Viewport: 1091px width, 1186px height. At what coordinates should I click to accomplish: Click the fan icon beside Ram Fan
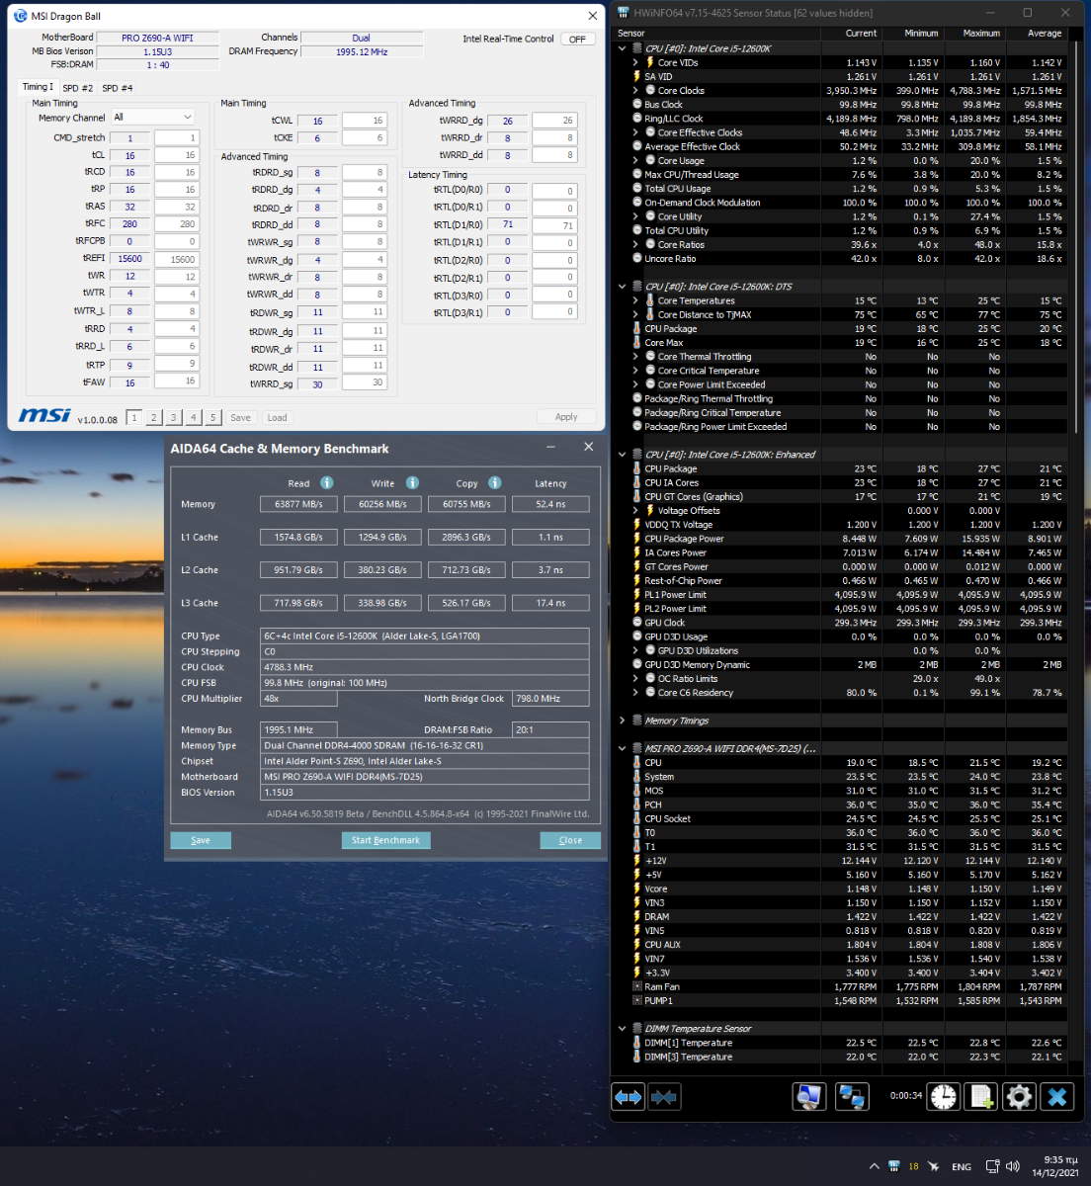click(636, 986)
